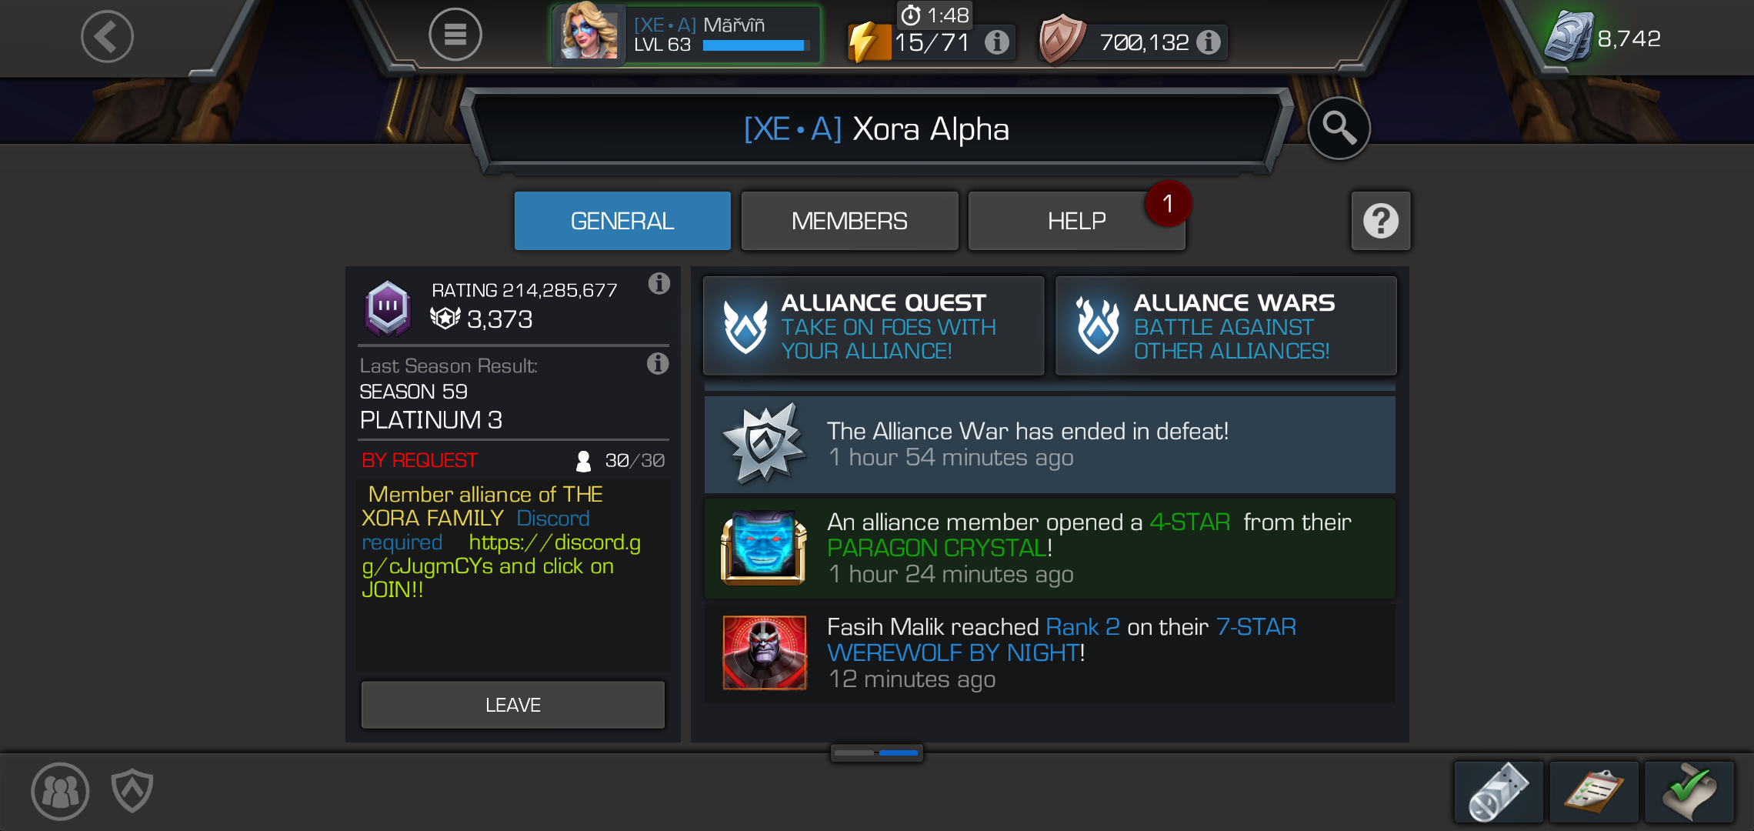The height and width of the screenshot is (831, 1754).
Task: Open the green checkmark scroll icon
Action: click(1690, 792)
